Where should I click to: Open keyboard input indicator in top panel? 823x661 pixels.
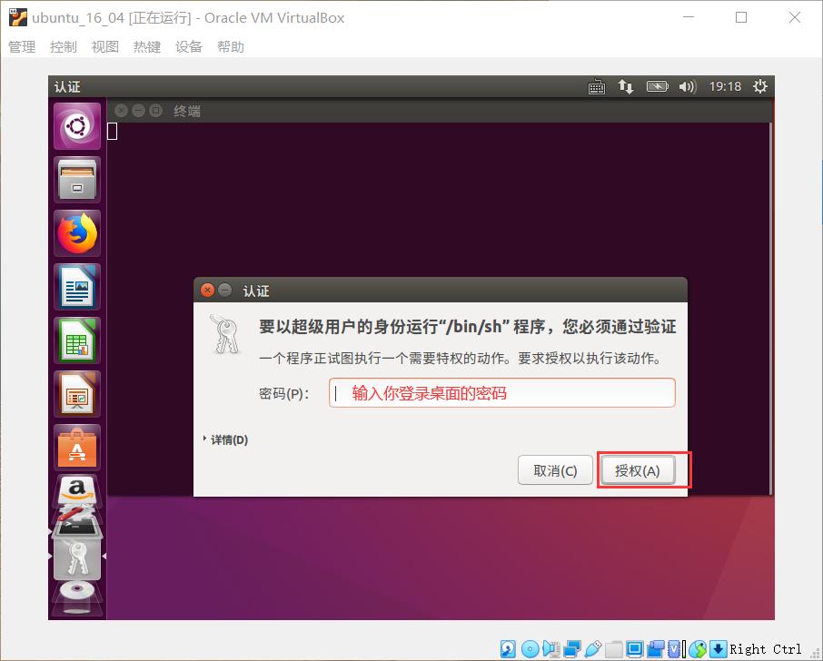pos(596,86)
